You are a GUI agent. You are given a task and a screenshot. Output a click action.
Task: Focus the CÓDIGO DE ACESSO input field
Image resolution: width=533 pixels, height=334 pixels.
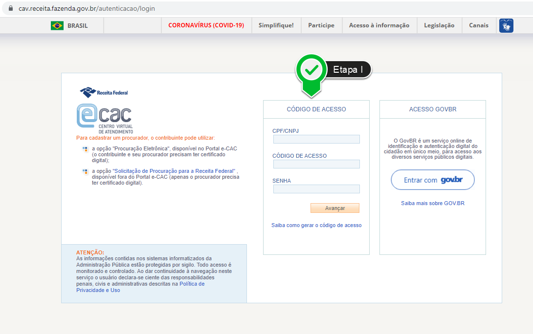click(x=316, y=164)
